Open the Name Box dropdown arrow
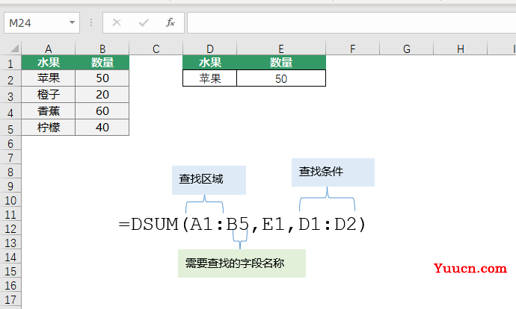 pos(72,22)
